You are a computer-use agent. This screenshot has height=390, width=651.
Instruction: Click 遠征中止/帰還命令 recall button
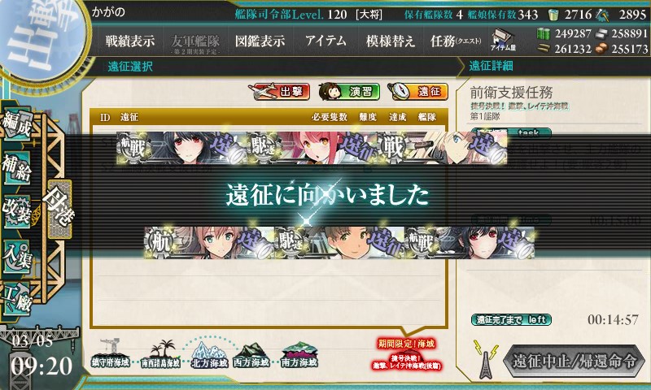click(x=575, y=361)
